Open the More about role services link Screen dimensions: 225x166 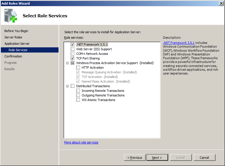coord(81,142)
